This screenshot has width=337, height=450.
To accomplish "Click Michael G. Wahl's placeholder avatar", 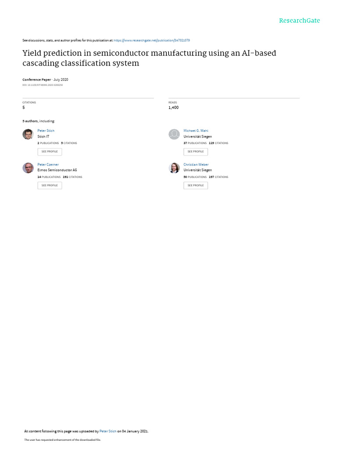I will 174,134.
